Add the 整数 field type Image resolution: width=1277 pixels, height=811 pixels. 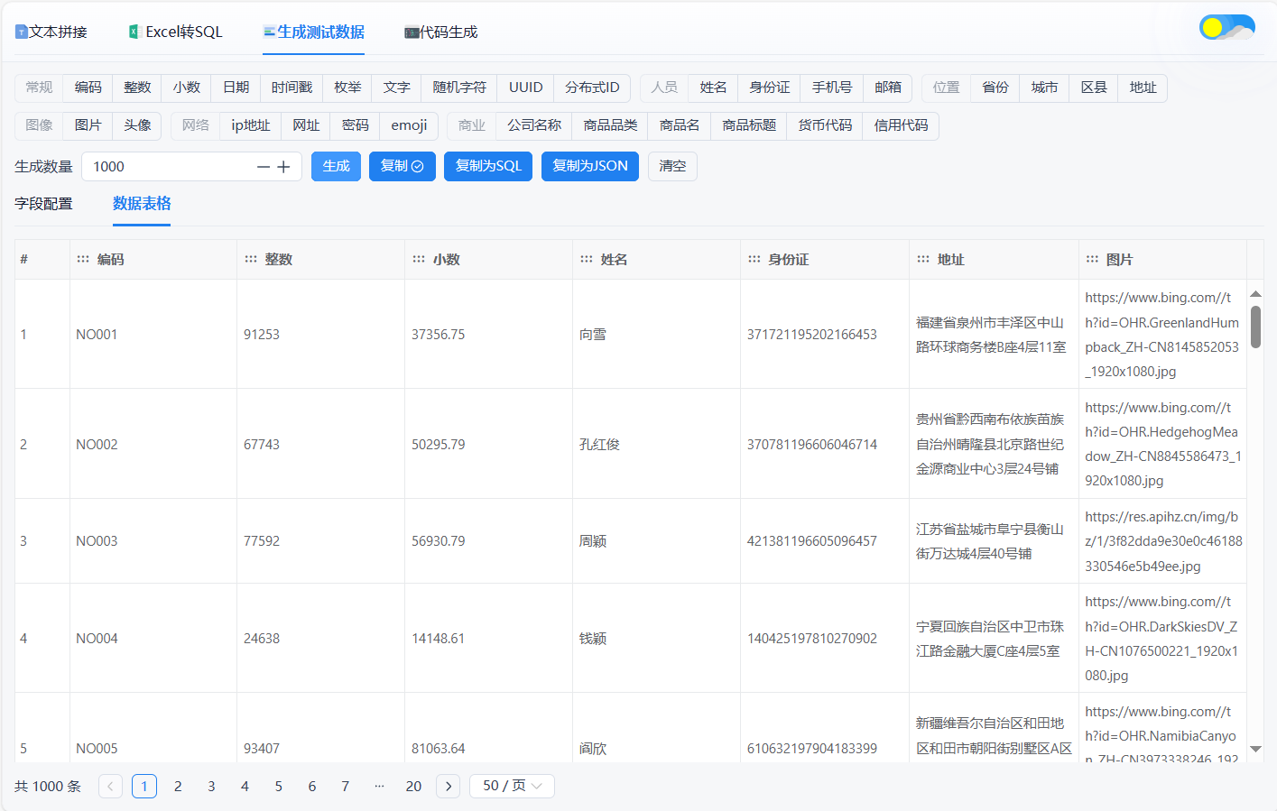(137, 88)
